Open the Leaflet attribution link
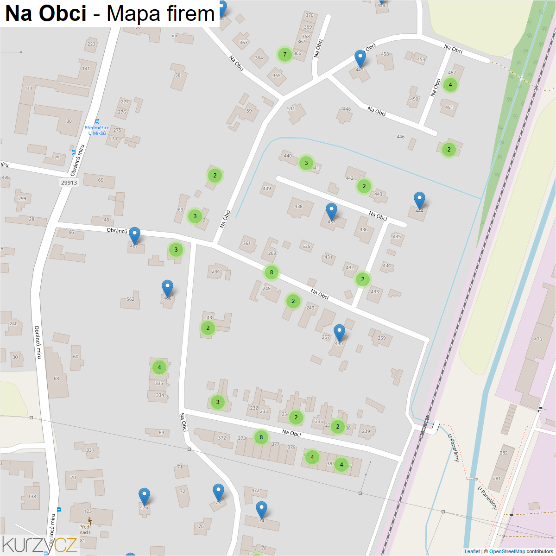This screenshot has height=556, width=556. (472, 551)
